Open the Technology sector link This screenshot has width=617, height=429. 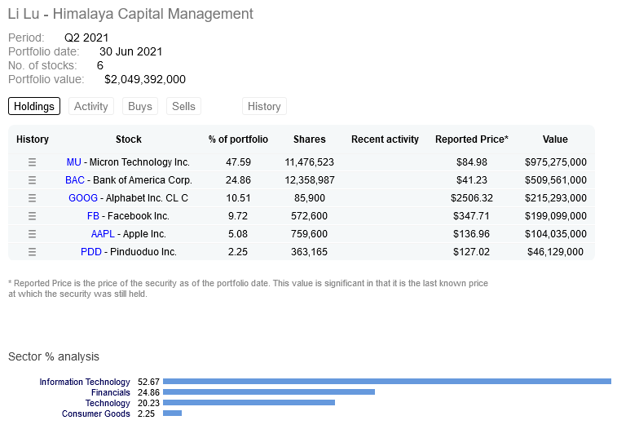click(x=108, y=403)
